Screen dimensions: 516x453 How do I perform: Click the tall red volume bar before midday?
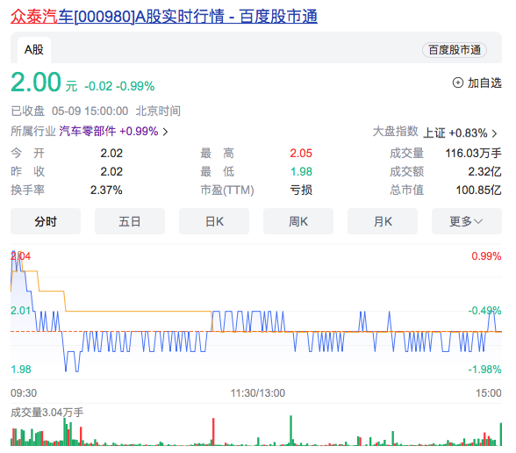coord(213,432)
